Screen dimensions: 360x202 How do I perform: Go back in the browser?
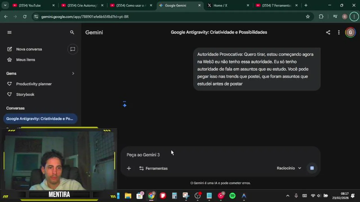click(x=6, y=17)
